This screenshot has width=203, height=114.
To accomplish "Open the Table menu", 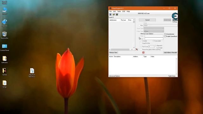I will tap(119, 11).
